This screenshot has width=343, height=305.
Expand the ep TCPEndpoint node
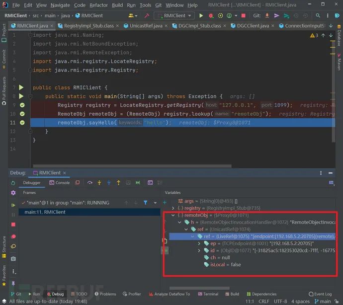point(199,243)
